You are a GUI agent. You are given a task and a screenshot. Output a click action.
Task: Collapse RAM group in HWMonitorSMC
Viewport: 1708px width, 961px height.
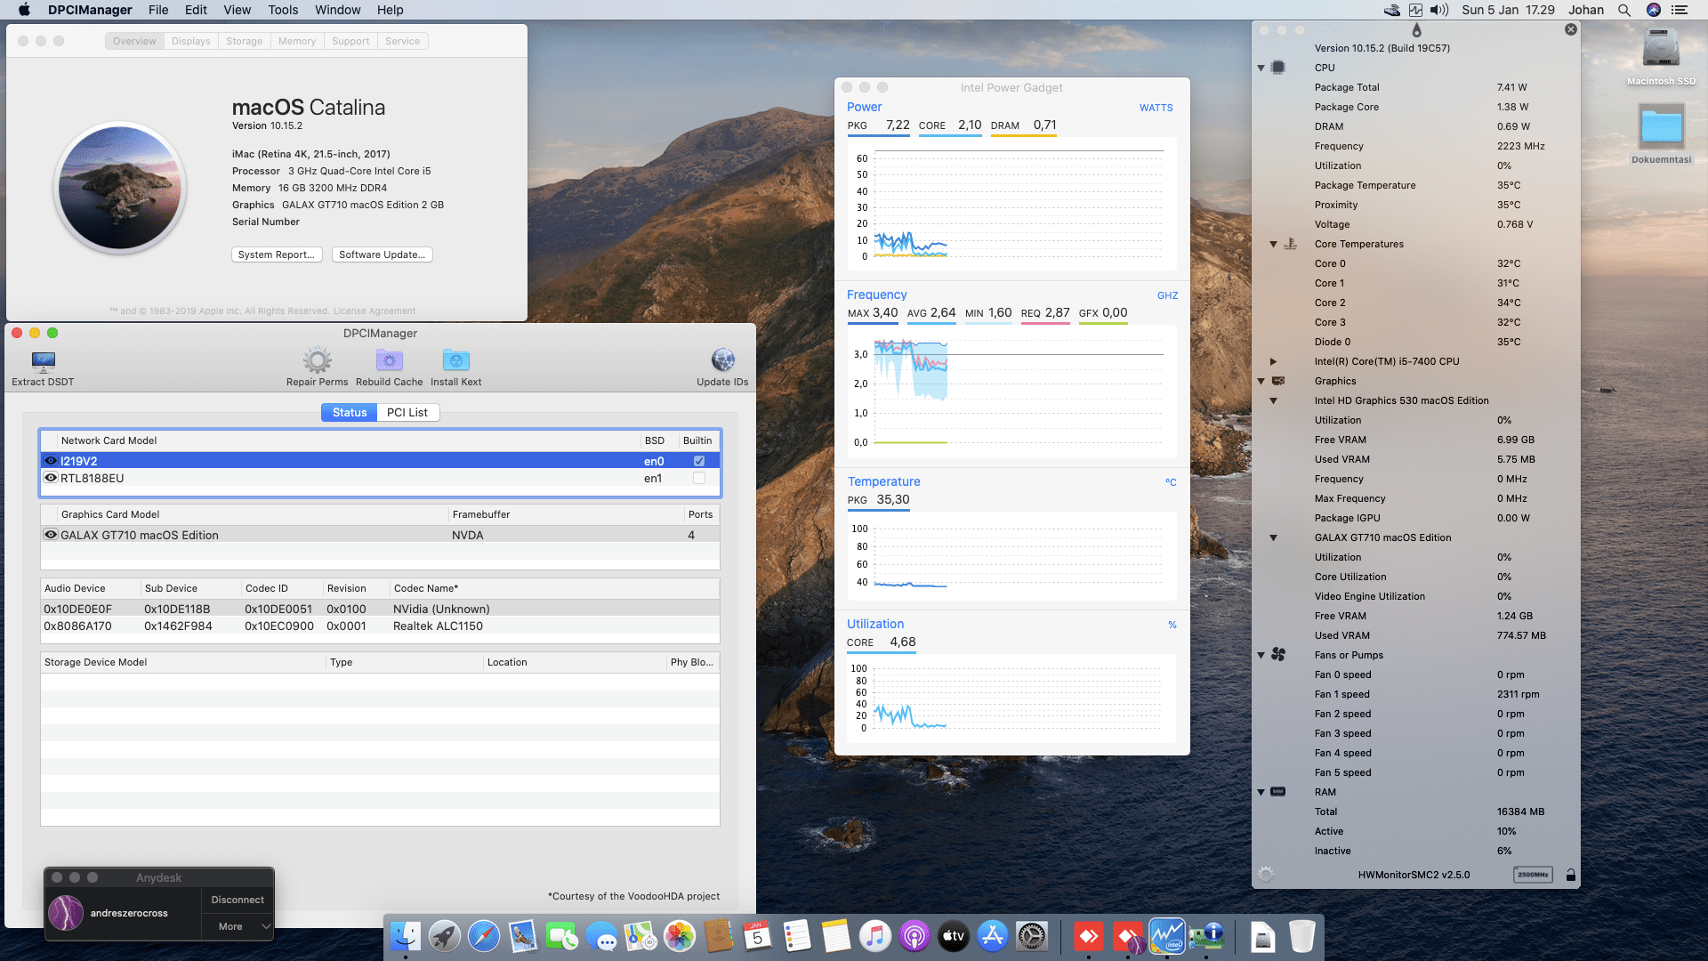[x=1261, y=792]
